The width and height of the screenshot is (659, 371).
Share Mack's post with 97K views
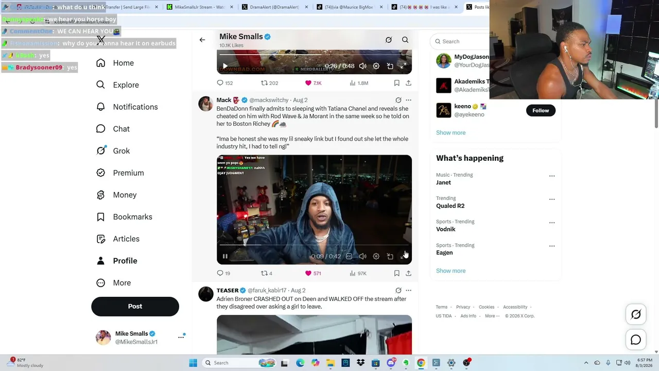tap(408, 273)
